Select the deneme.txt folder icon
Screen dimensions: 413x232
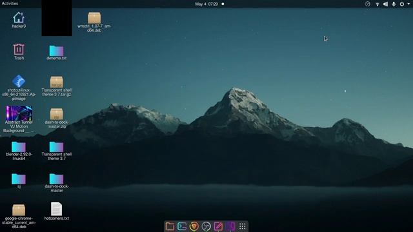[x=56, y=50]
